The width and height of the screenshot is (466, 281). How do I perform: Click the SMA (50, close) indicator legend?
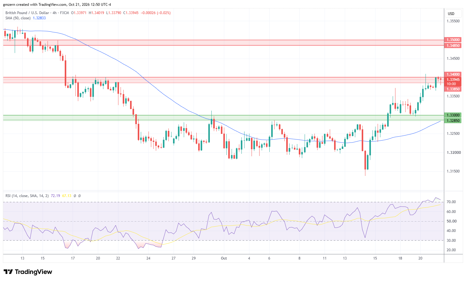[18, 18]
